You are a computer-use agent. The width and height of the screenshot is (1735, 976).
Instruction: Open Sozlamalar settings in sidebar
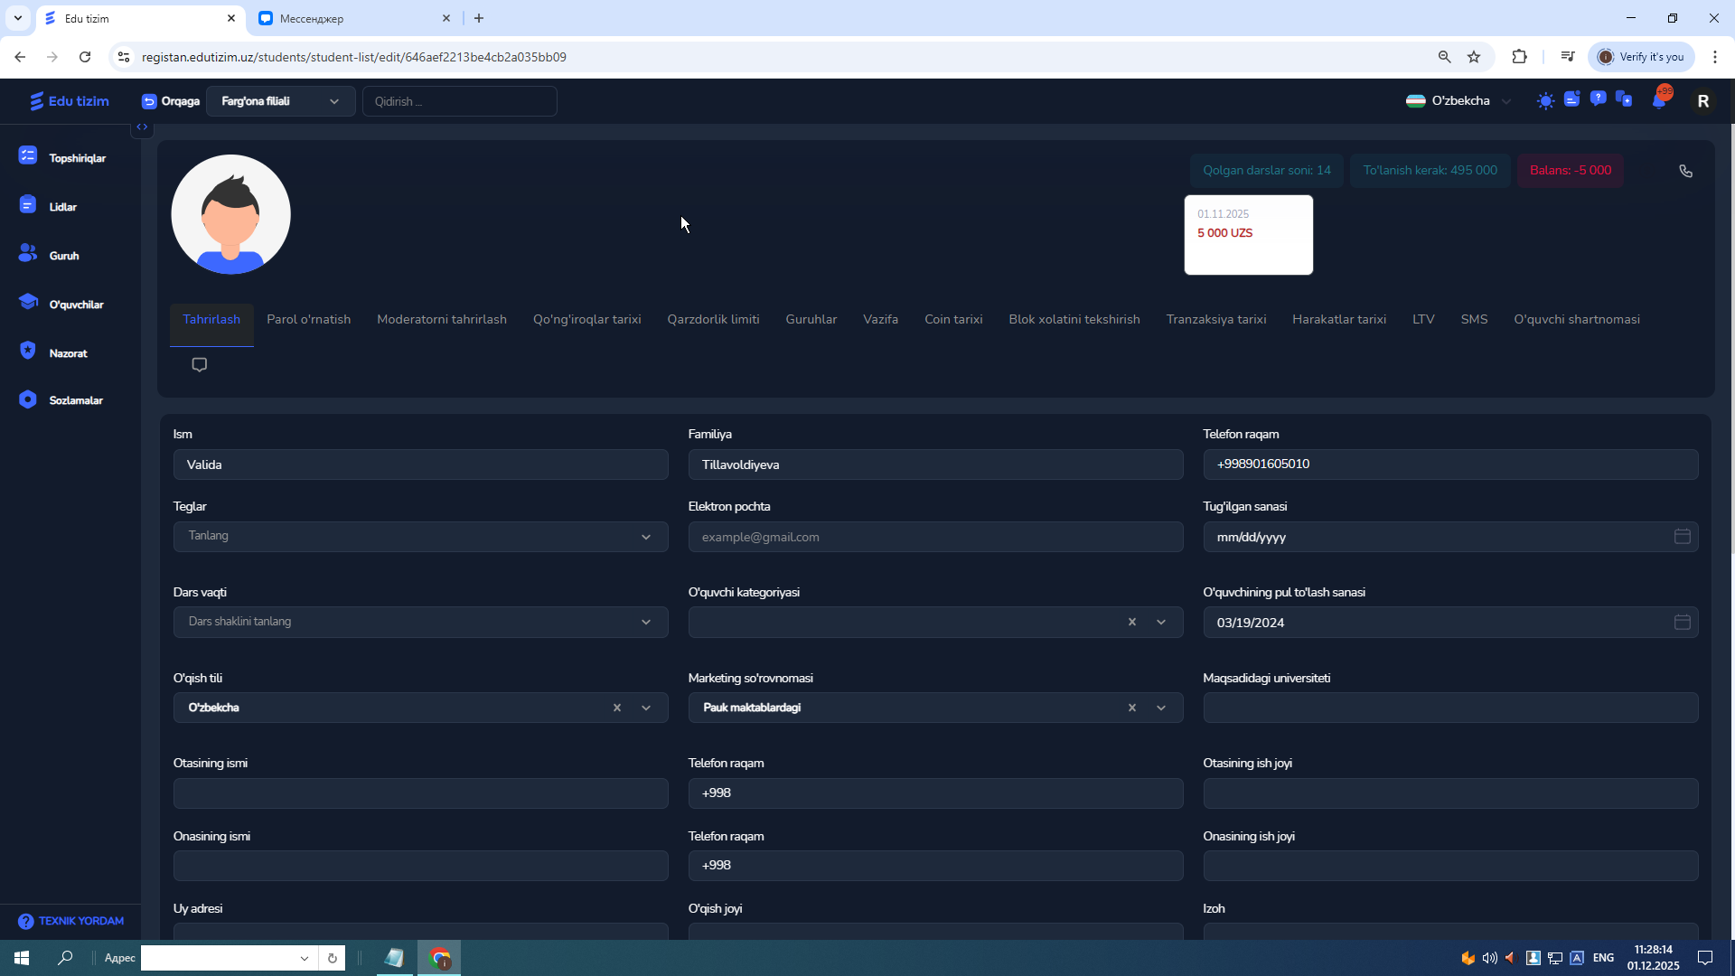click(75, 400)
